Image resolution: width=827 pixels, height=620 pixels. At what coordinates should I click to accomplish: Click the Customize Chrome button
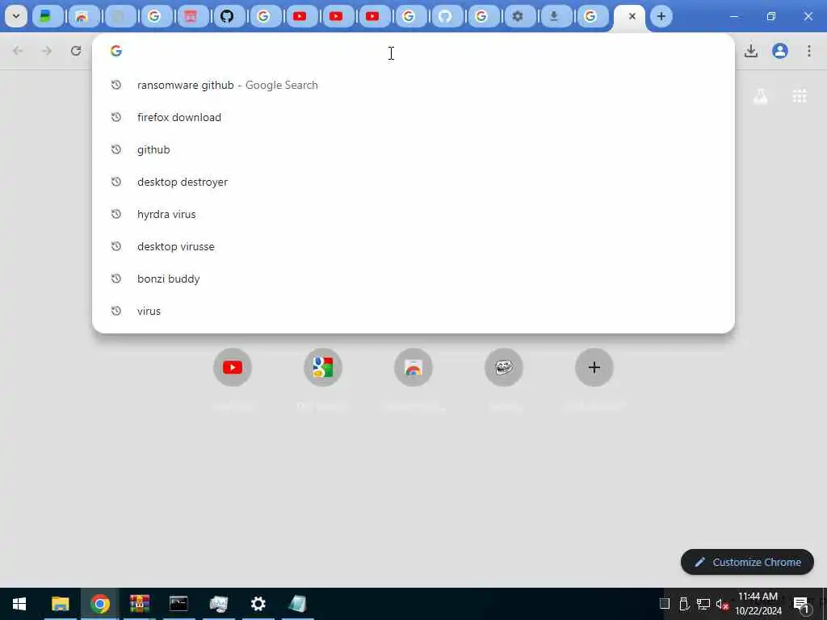747,562
